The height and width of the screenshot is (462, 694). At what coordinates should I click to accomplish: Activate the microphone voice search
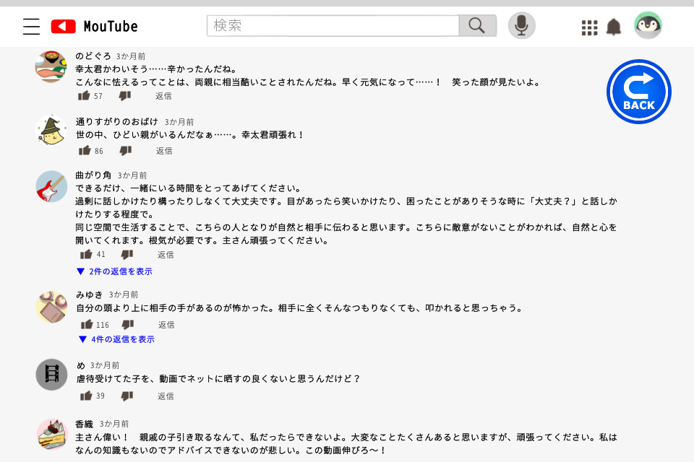click(521, 26)
